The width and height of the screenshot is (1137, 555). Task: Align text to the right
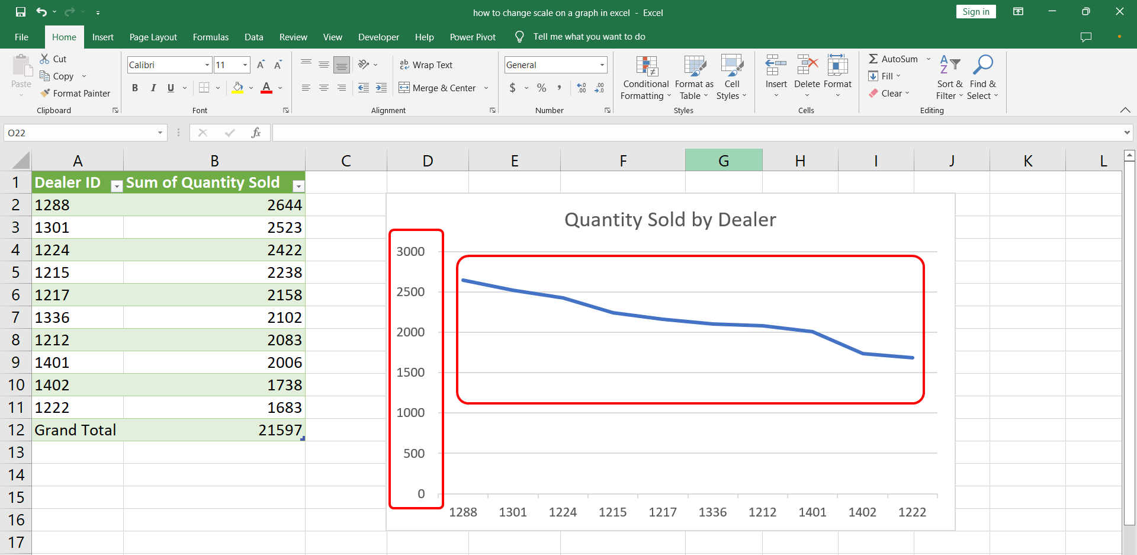pyautogui.click(x=342, y=88)
